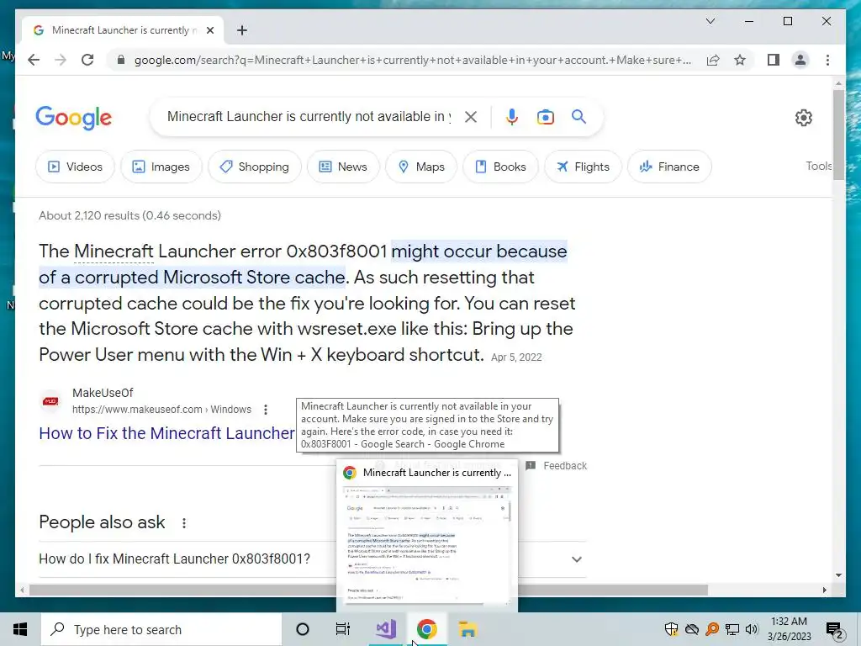Share this page from the address bar
This screenshot has height=646, width=861.
point(713,60)
